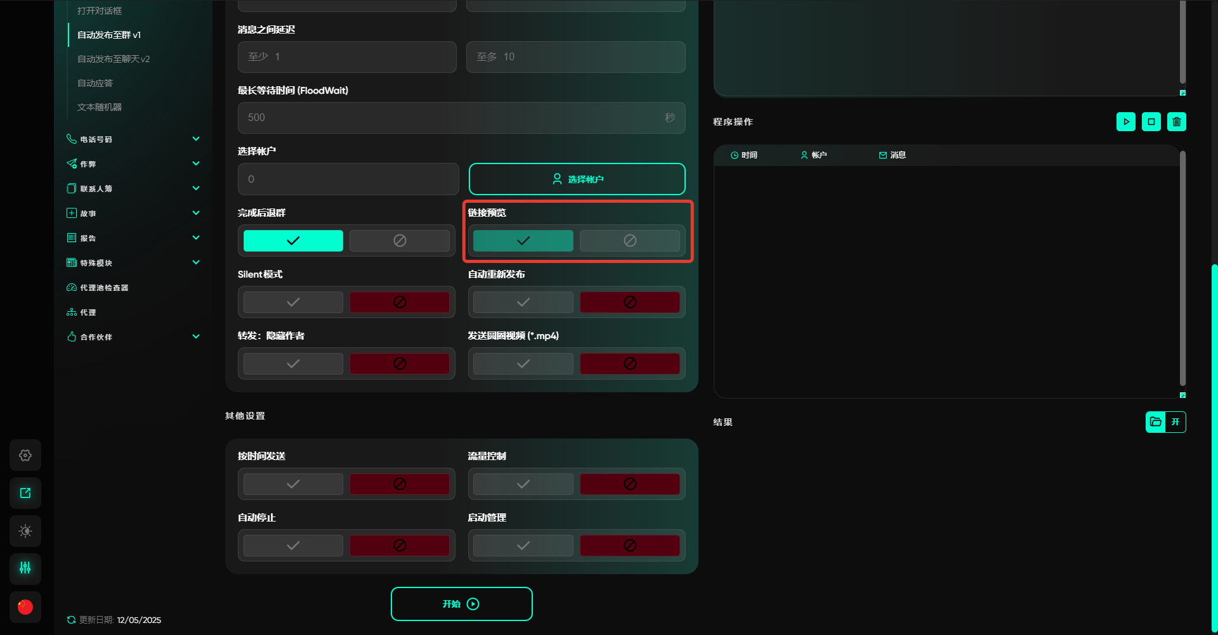Click the 选择帐户 button

(577, 179)
